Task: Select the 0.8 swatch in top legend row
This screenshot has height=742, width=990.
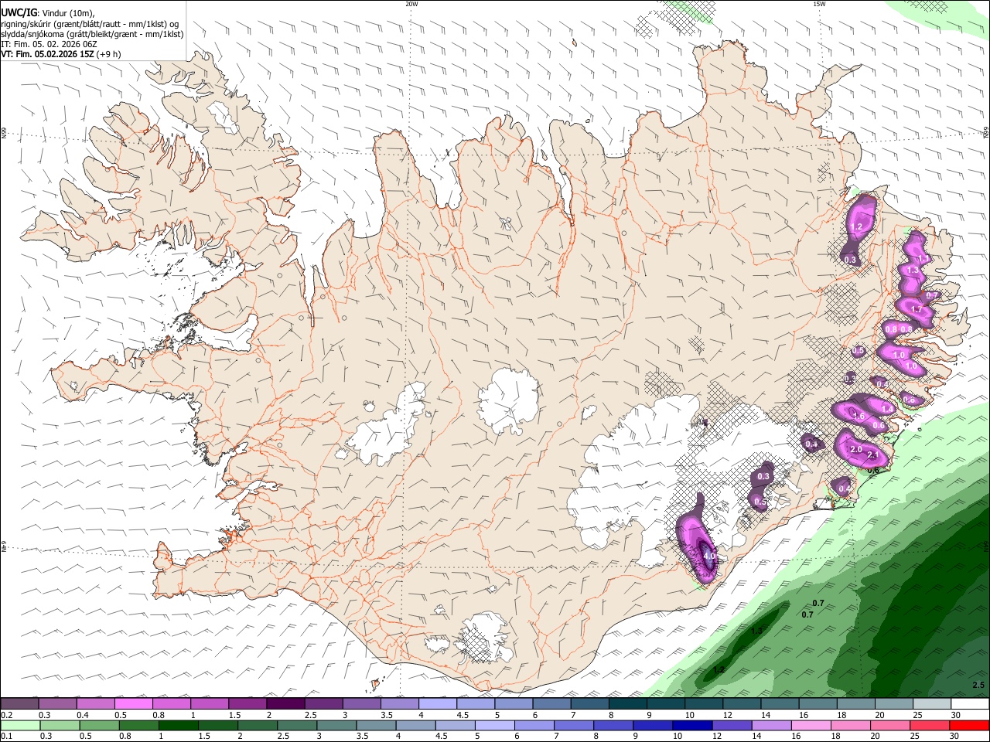Action: pyautogui.click(x=171, y=704)
